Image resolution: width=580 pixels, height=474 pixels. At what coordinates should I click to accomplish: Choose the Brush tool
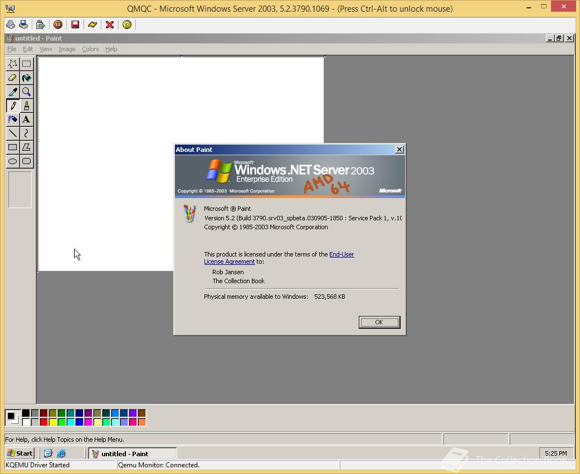(x=26, y=106)
